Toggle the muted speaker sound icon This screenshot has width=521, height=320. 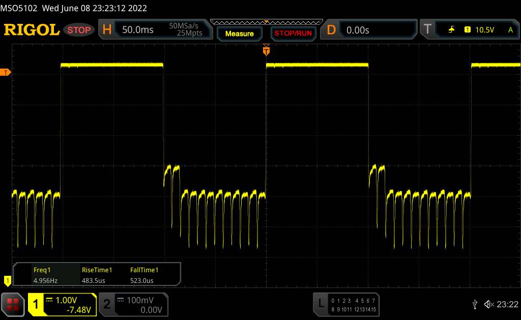coord(488,304)
